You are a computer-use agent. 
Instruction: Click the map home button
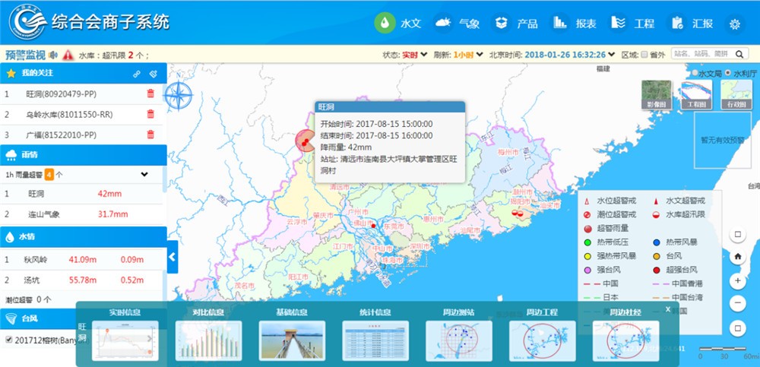click(x=736, y=257)
